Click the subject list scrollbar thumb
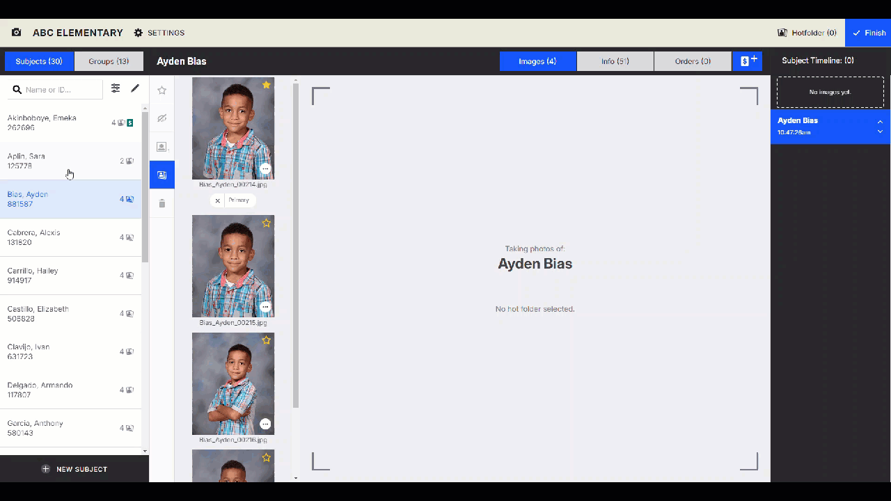The width and height of the screenshot is (891, 501). click(x=145, y=187)
